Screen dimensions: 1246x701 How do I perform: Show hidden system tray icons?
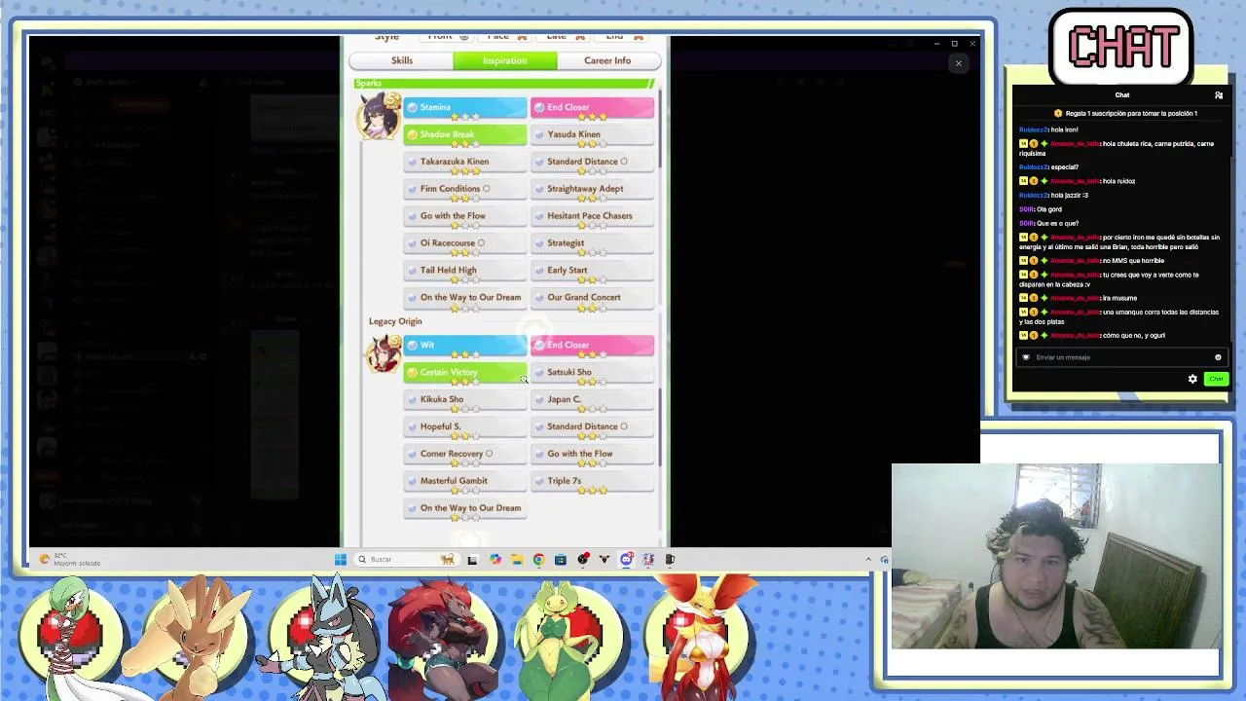point(868,559)
